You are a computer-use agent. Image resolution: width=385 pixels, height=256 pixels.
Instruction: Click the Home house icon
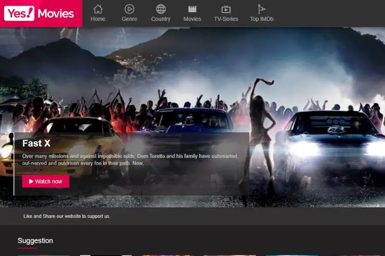pos(98,9)
